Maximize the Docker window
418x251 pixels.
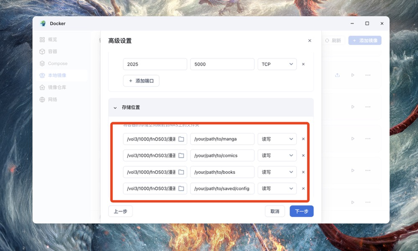pyautogui.click(x=367, y=23)
